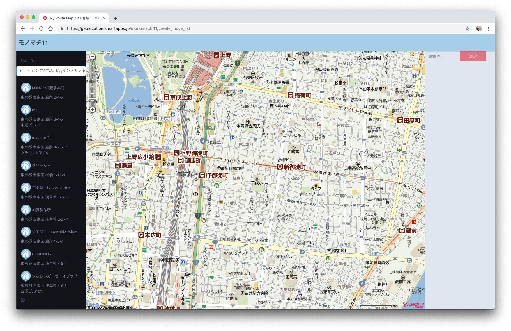Click the 加藤製作所 house pin icon

tap(26, 210)
